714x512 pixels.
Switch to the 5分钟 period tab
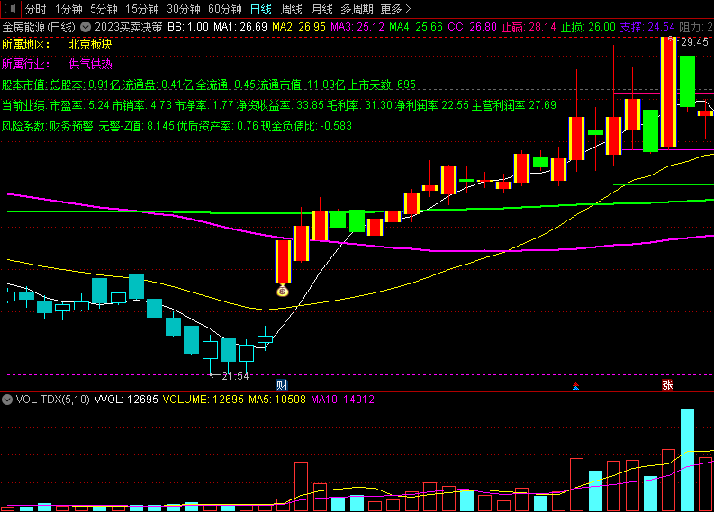point(104,9)
